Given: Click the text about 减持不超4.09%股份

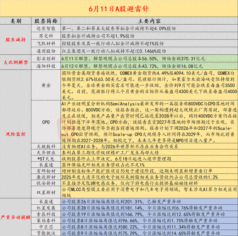Looking at the screenshot, I should click(x=119, y=28).
